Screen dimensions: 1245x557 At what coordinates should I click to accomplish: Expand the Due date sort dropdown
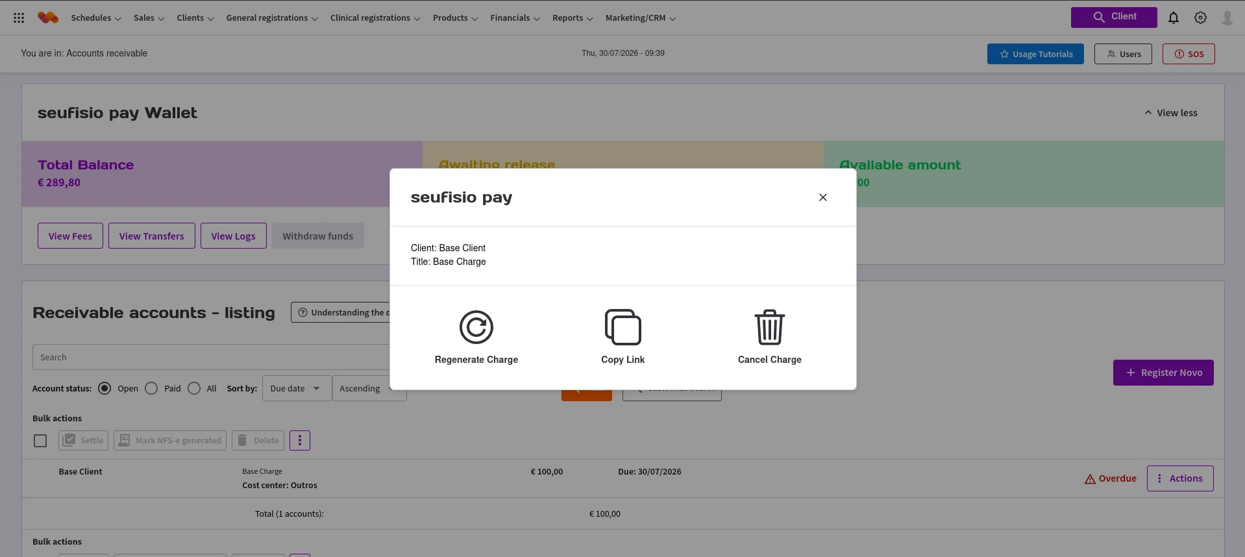297,388
